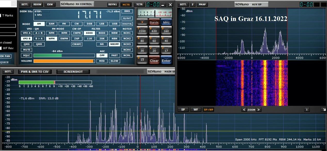Zoom in with the right ZOOM arrow
327x151 pixels.
(259, 110)
